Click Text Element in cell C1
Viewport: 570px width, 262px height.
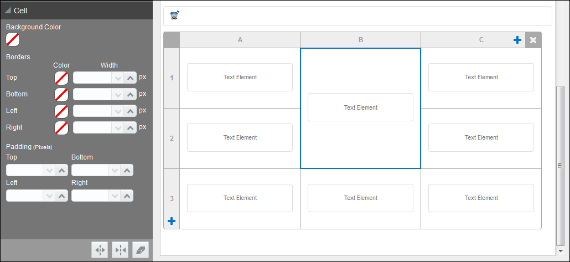coord(481,78)
